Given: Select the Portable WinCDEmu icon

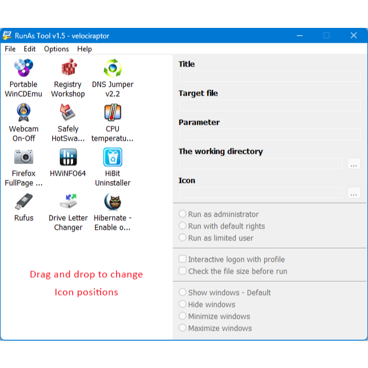Looking at the screenshot, I should tap(24, 68).
